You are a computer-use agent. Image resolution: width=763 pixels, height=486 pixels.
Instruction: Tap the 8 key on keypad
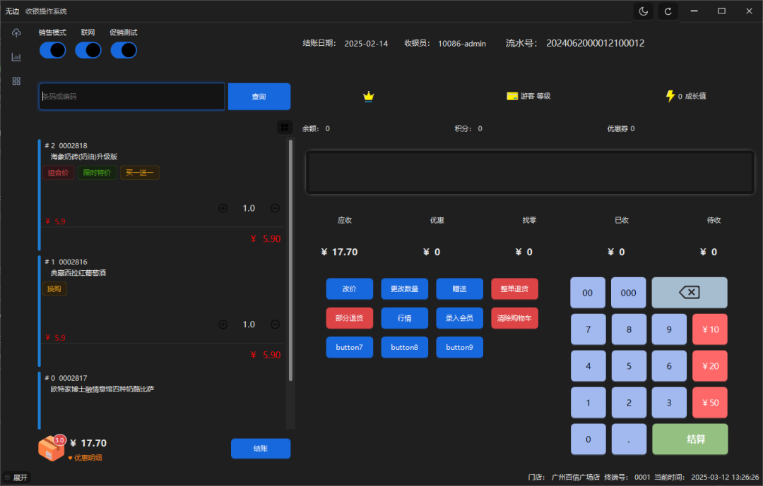click(x=629, y=329)
